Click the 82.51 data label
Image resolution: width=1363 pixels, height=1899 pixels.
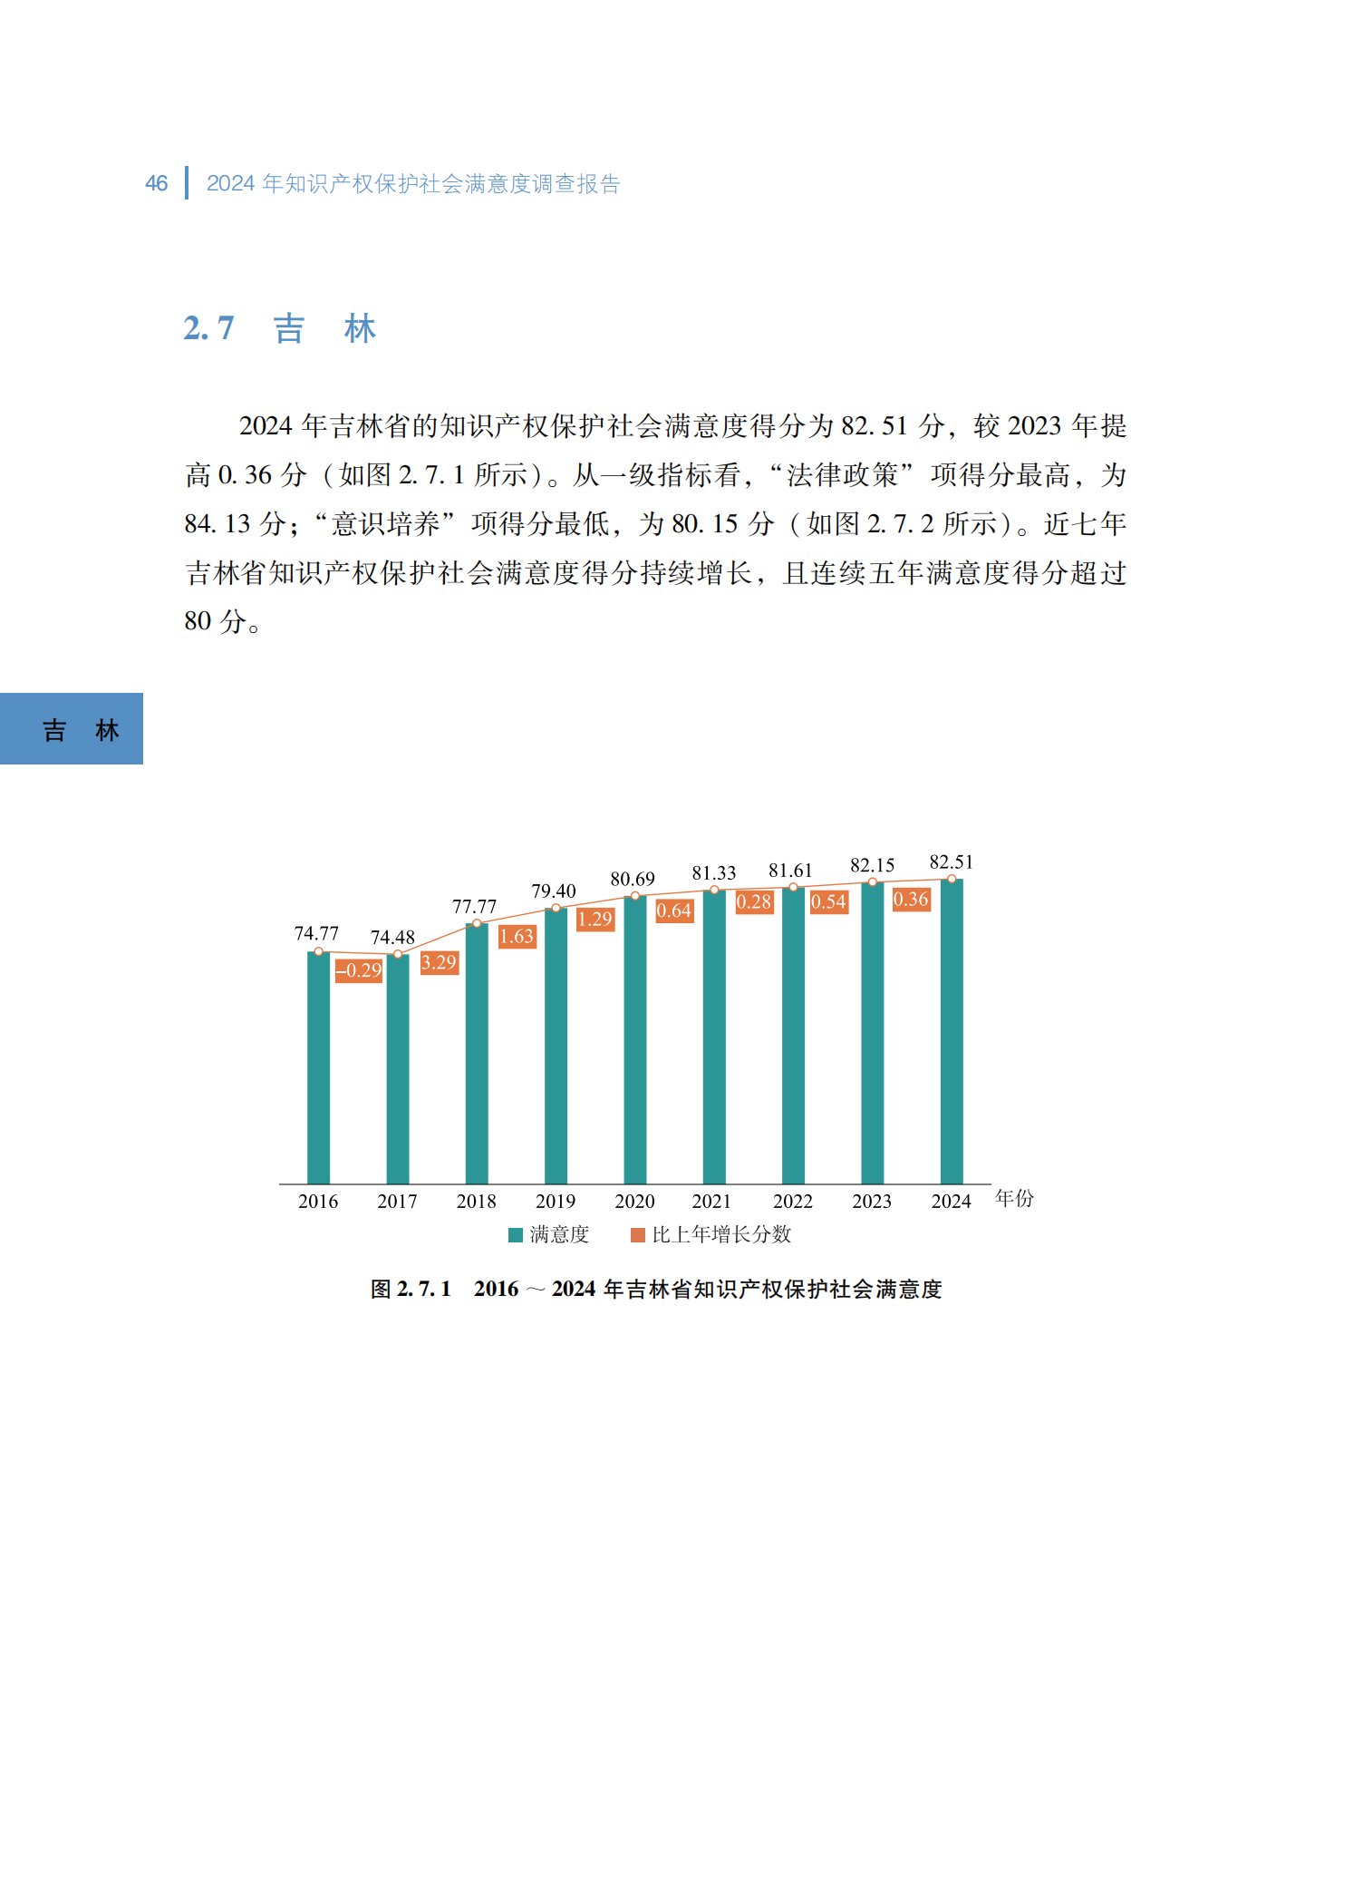click(951, 862)
